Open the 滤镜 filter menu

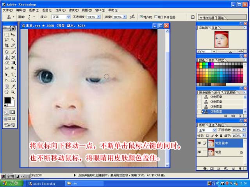point(74,10)
